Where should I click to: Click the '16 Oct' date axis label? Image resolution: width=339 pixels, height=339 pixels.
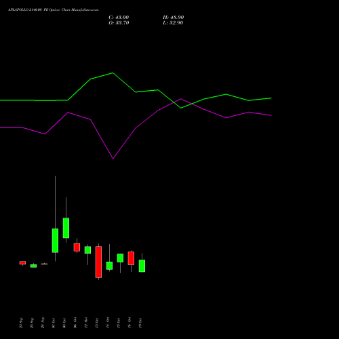pos(129,323)
